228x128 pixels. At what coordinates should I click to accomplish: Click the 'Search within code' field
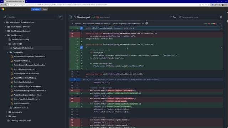point(198,17)
